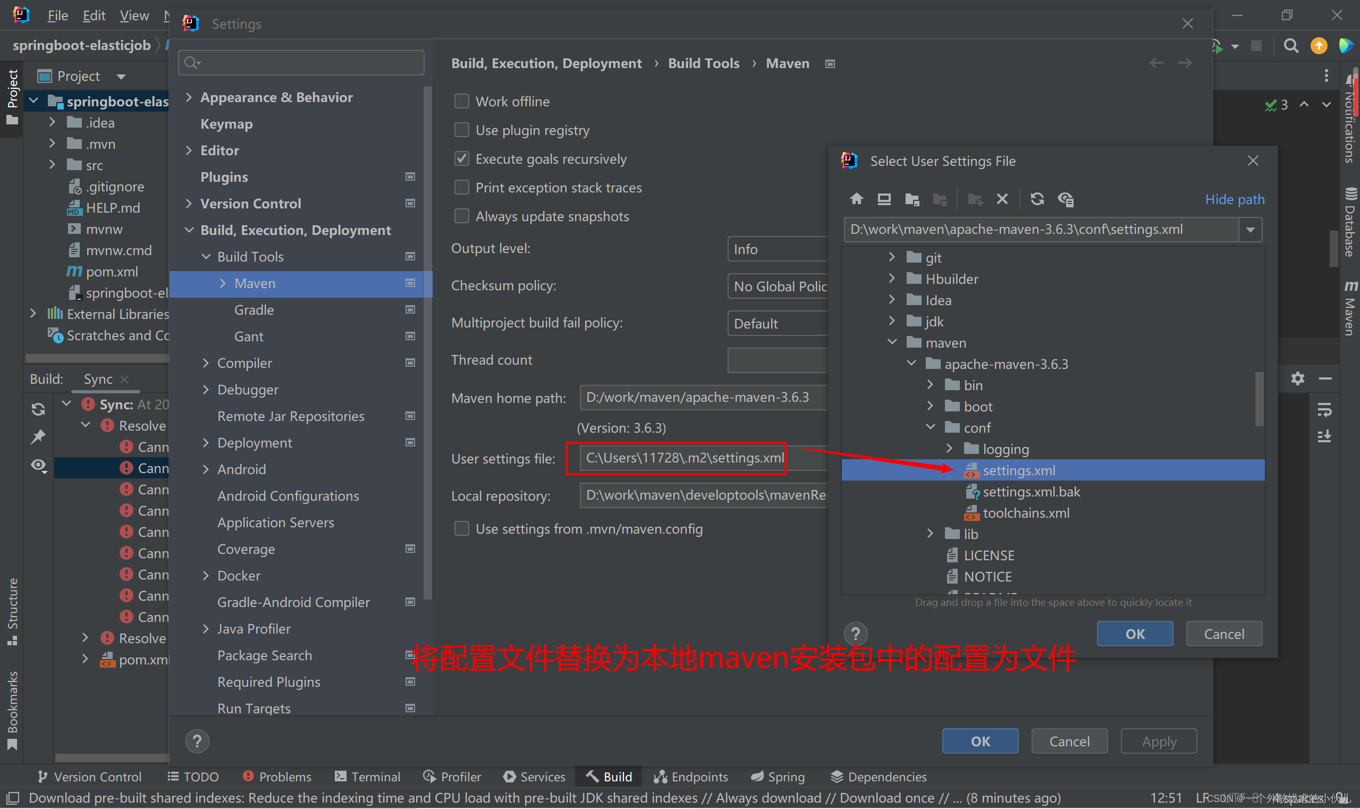
Task: Click the Build panel reload sync icon
Action: pos(38,409)
